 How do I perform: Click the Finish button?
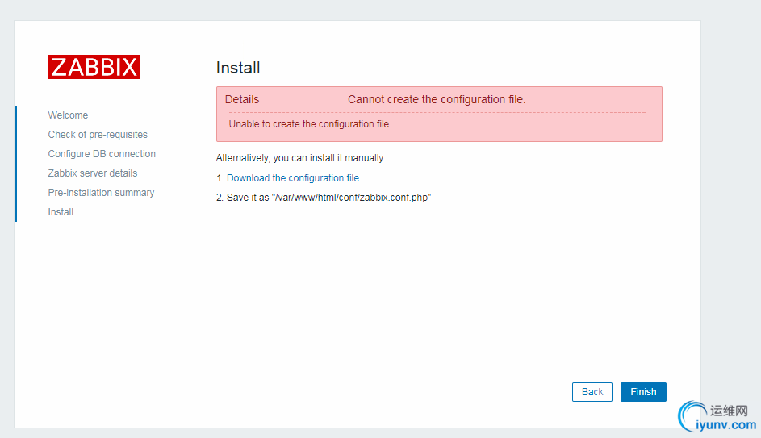click(643, 392)
